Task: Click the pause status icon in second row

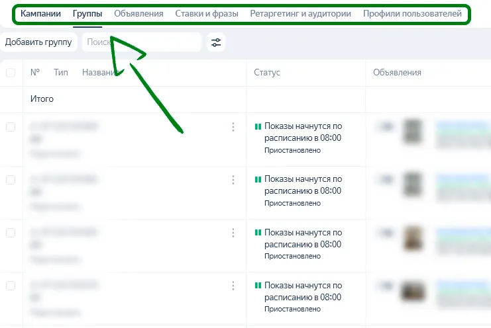Action: (258, 179)
